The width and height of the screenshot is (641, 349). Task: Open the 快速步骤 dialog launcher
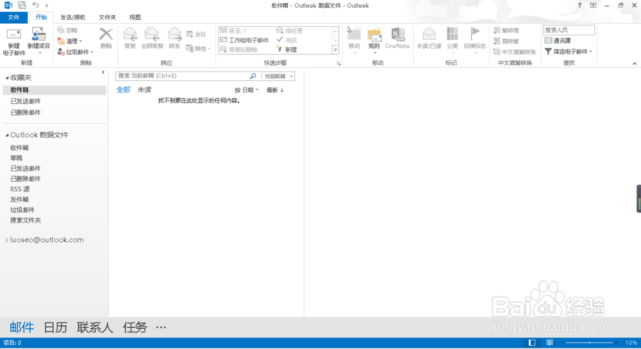coord(338,64)
